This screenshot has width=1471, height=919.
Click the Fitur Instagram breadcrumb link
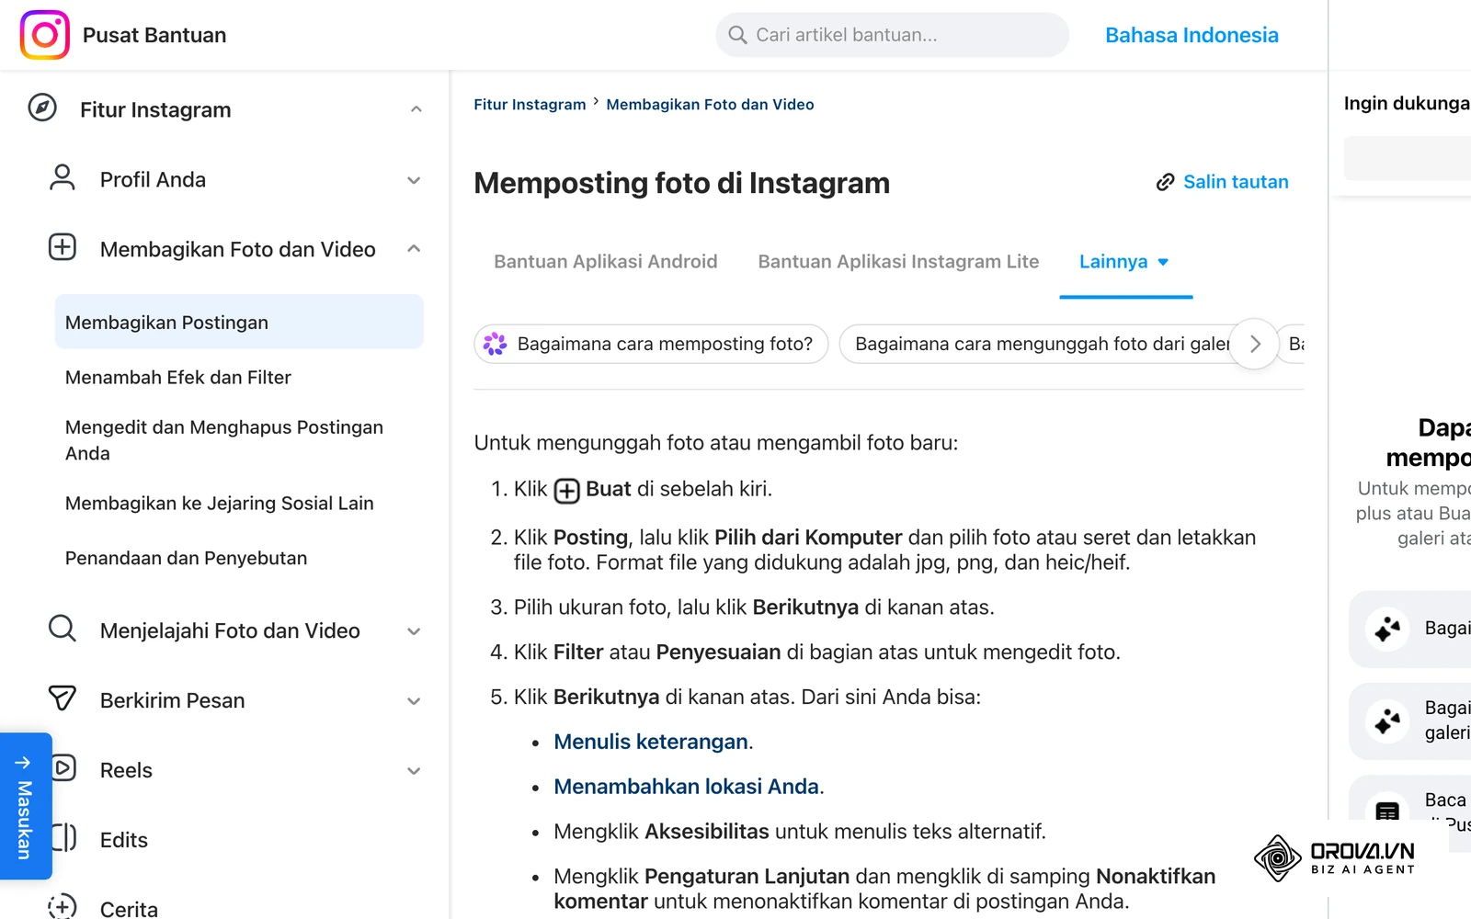point(530,105)
